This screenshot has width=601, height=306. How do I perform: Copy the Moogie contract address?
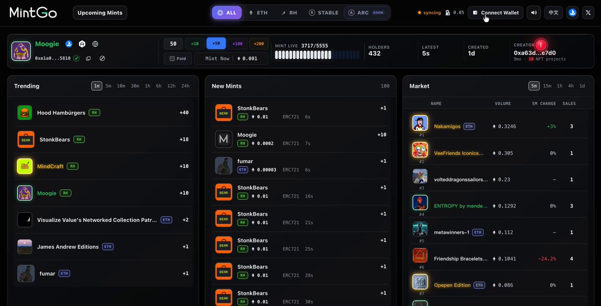coord(88,59)
